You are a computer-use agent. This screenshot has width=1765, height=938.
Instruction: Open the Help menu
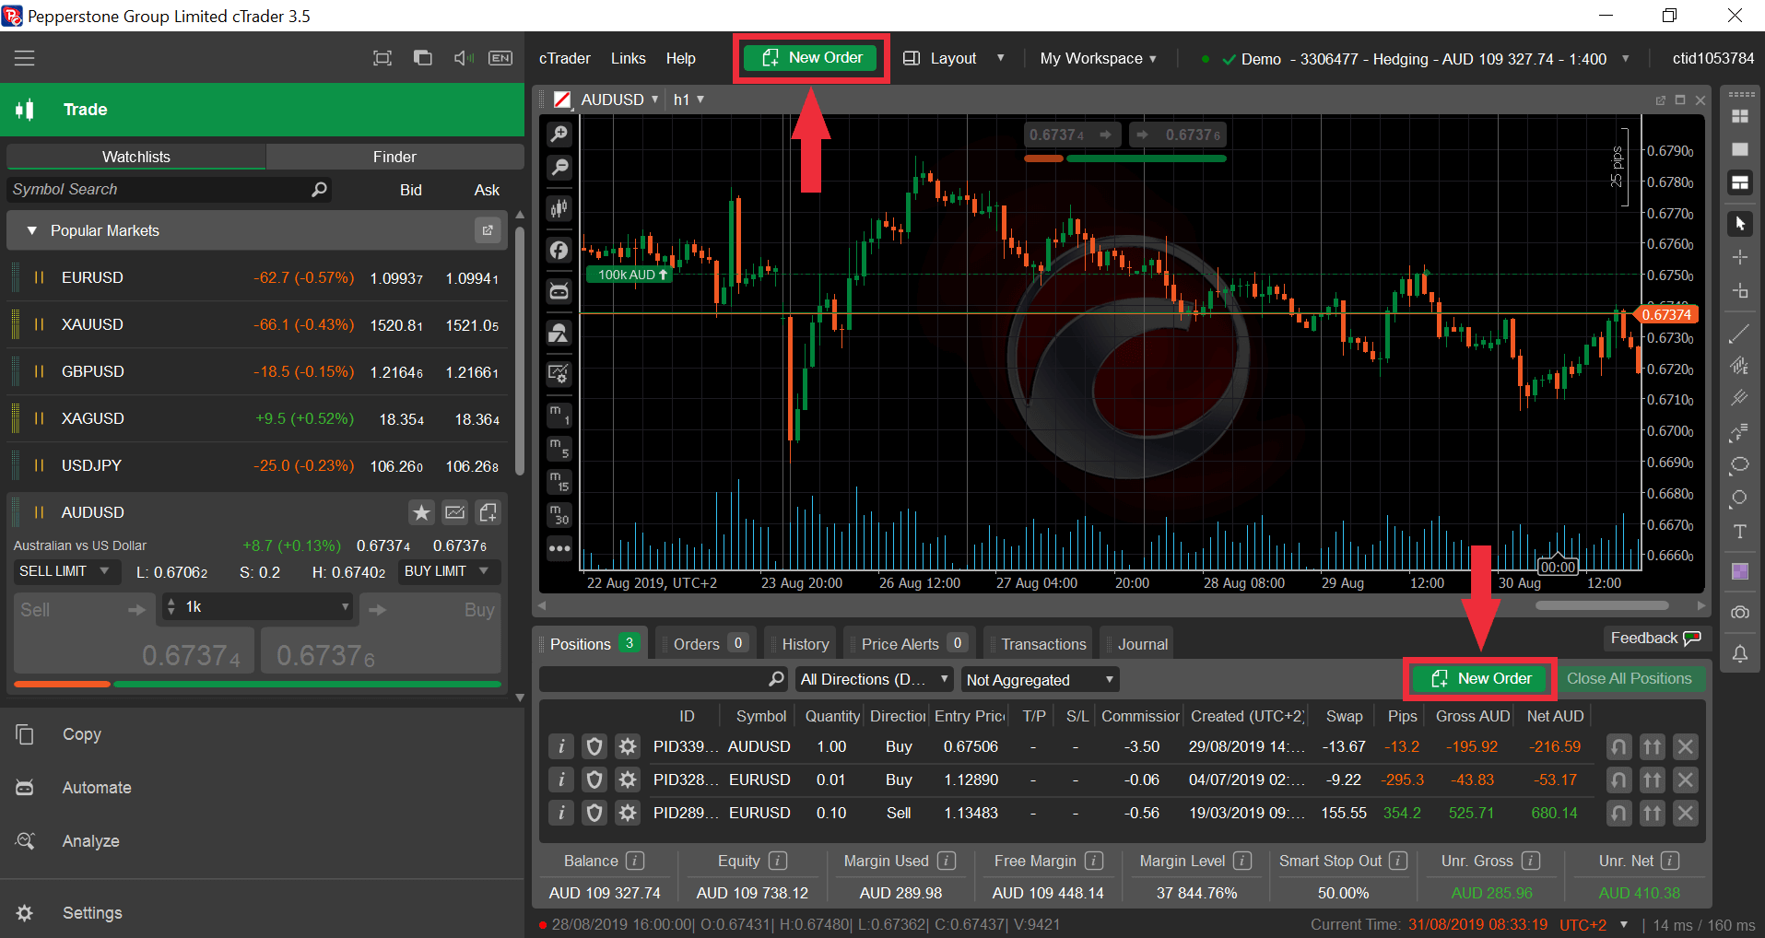681,58
